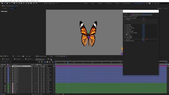Click label color swatch of layer 12
The width and height of the screenshot is (169, 95).
click(8, 84)
